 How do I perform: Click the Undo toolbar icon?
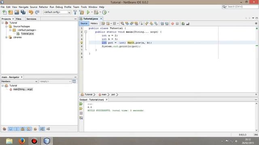tap(31, 12)
